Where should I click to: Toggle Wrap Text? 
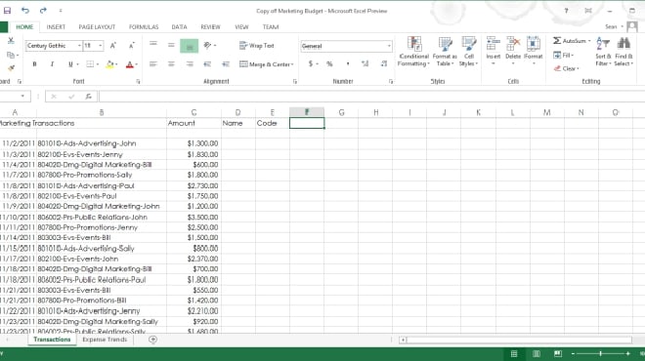[257, 46]
